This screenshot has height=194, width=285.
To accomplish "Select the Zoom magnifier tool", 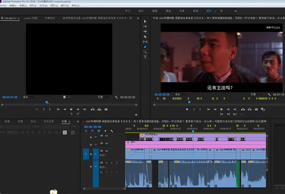I will coord(145,52).
